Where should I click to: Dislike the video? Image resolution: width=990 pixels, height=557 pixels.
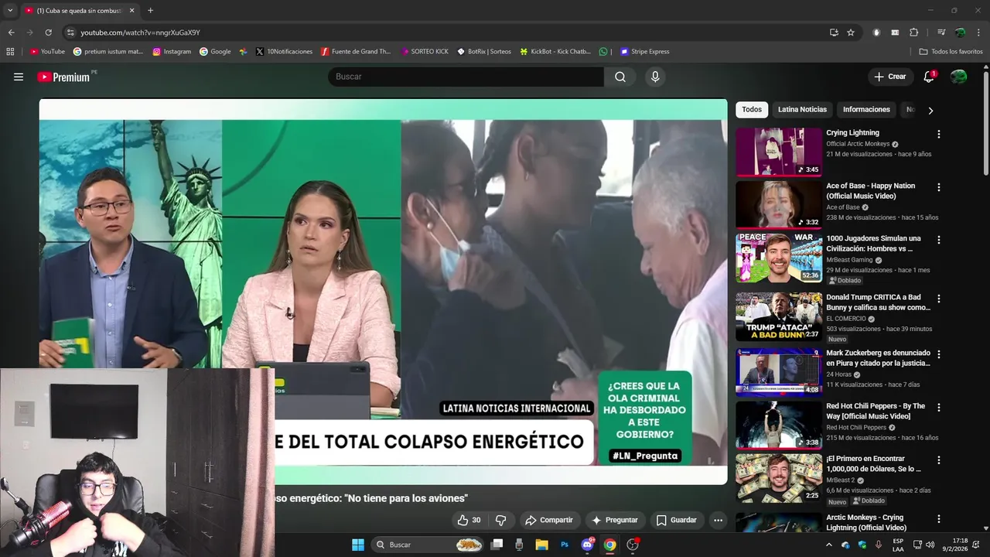[500, 520]
